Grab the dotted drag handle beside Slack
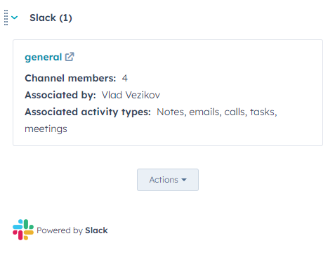335x255 pixels. tap(6, 18)
